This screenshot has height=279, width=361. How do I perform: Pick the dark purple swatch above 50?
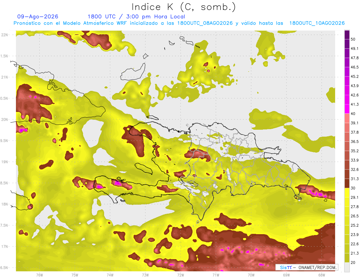347,35
